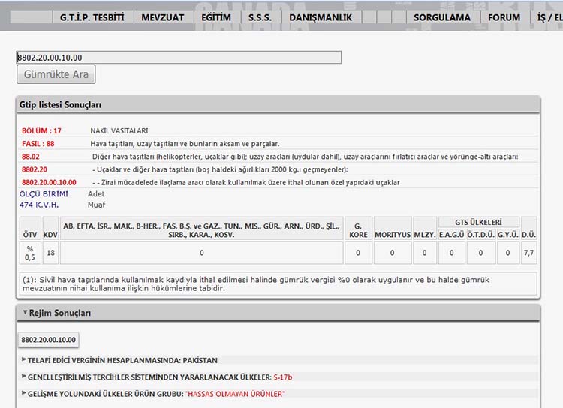The width and height of the screenshot is (563, 408).
Task: Open the SORGULAMA menu
Action: pyautogui.click(x=442, y=17)
